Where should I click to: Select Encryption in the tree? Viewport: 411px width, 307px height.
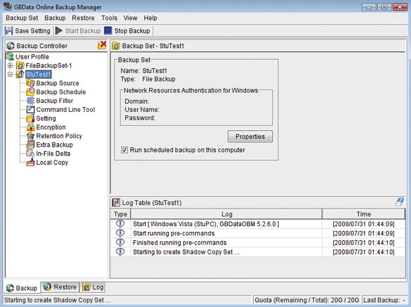point(51,127)
